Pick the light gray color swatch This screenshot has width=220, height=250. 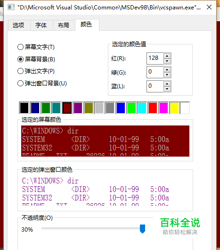point(99,108)
